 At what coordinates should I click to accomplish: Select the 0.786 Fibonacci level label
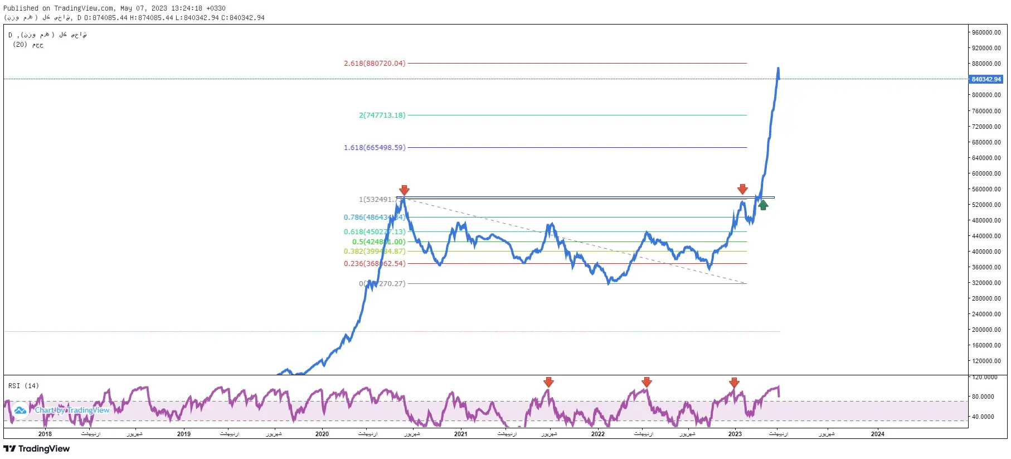pyautogui.click(x=375, y=218)
